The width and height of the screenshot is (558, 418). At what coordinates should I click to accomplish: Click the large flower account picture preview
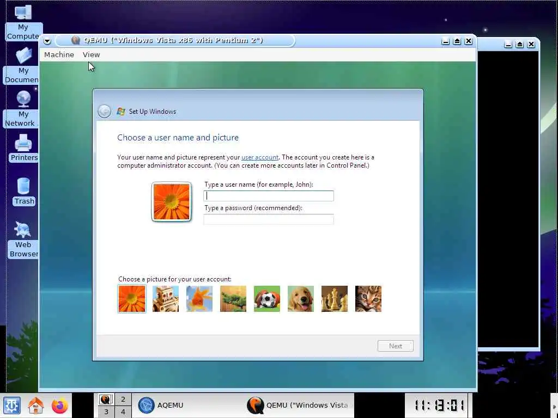(172, 202)
